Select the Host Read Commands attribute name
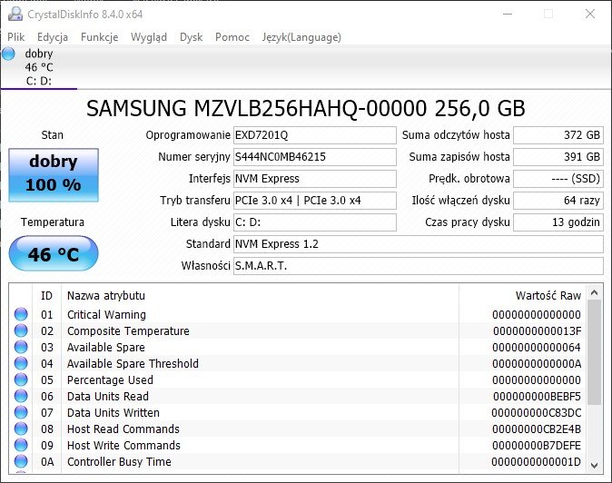Image resolution: width=612 pixels, height=483 pixels. click(x=123, y=429)
